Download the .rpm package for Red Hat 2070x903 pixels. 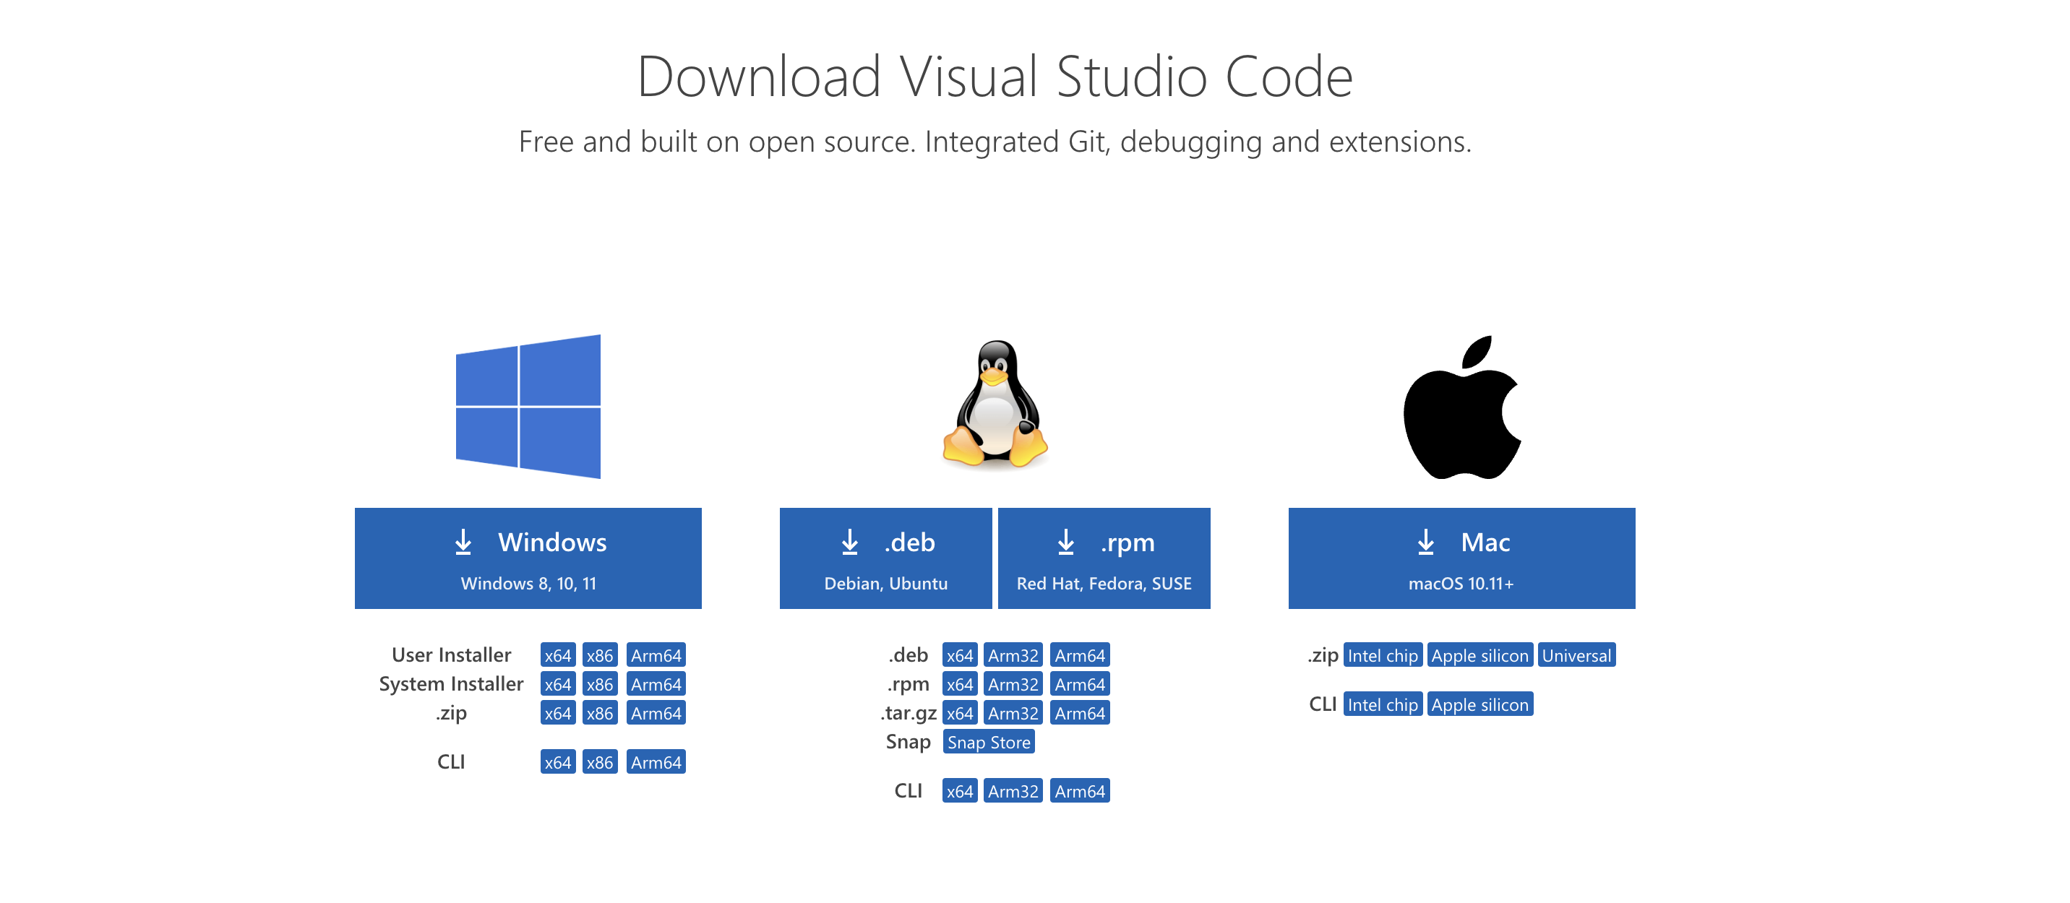pyautogui.click(x=1104, y=558)
